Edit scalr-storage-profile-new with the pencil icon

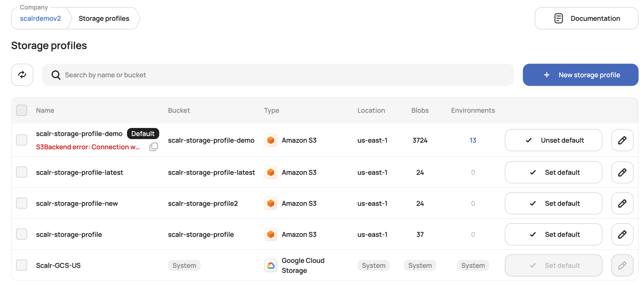point(622,203)
